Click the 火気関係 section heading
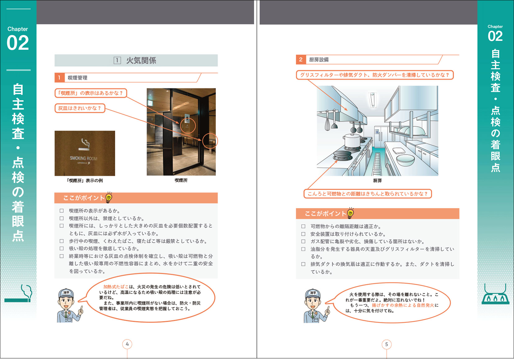Viewport: 514px width, 359px height. (136, 60)
